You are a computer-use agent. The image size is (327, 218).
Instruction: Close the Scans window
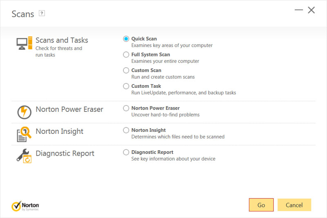point(311,10)
